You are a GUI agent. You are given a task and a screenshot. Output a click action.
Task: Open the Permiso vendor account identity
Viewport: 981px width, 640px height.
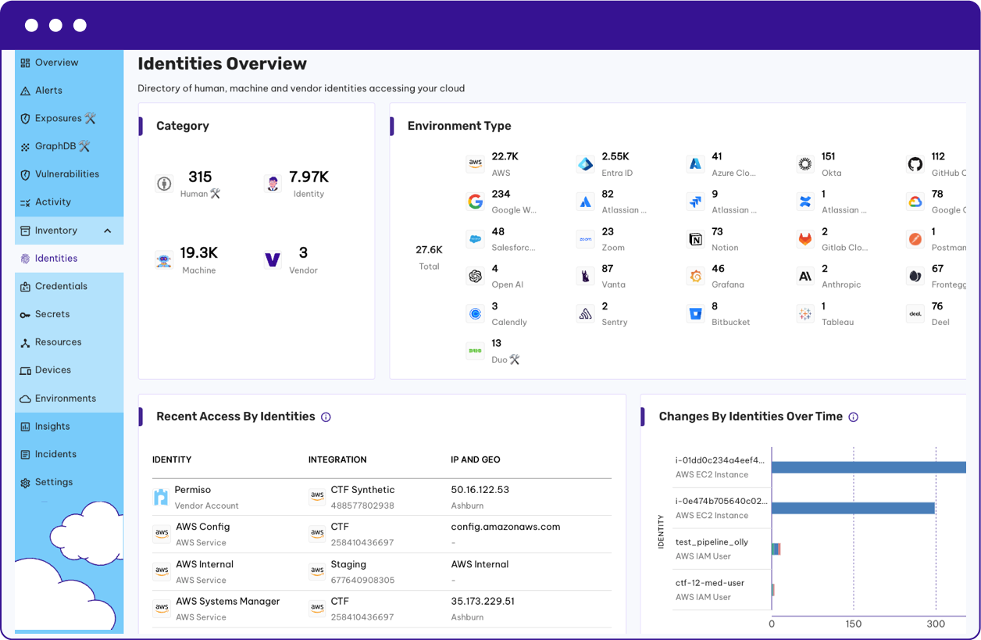point(192,490)
